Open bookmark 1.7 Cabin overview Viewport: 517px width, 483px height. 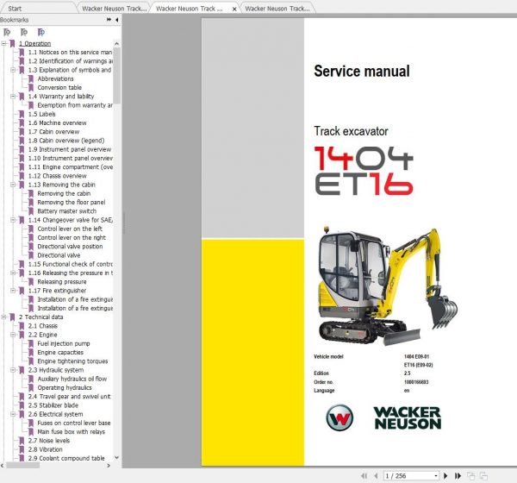53,132
